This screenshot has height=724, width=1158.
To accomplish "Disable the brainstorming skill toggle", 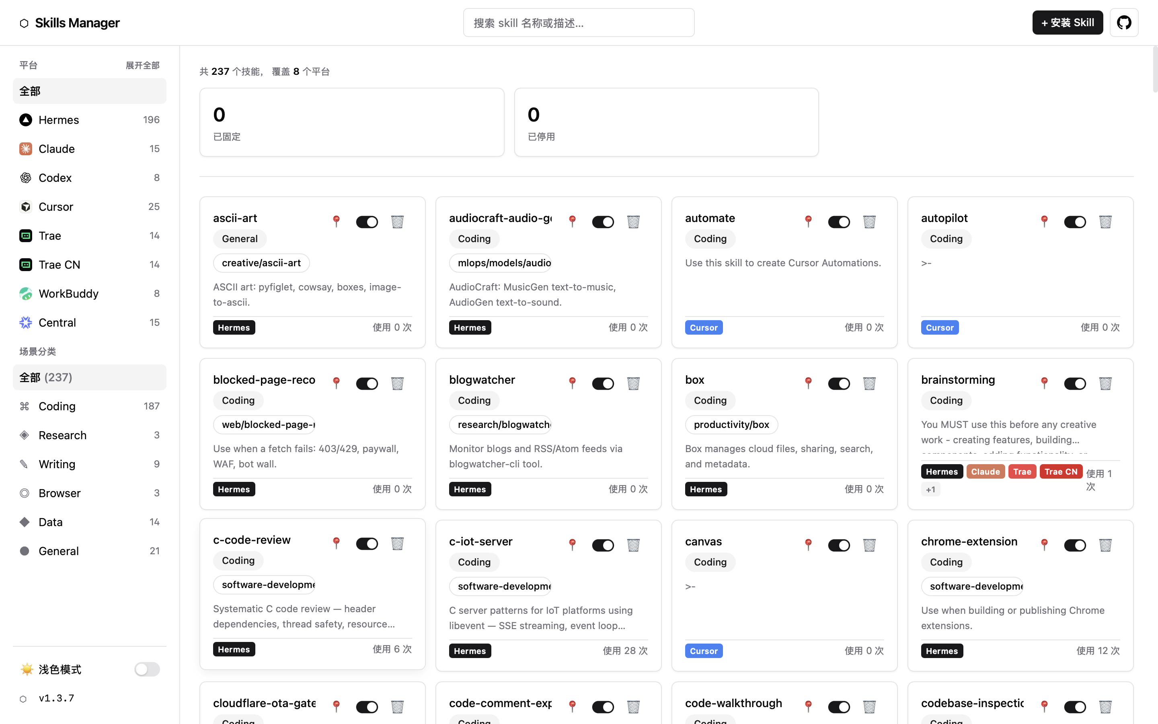I will pos(1074,384).
